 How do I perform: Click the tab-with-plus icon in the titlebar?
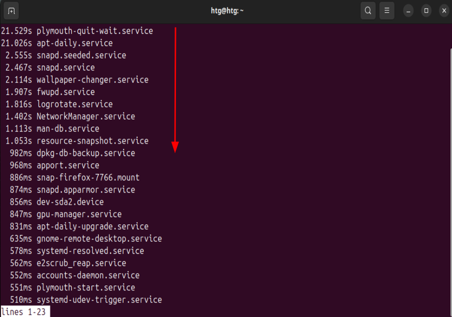(12, 10)
